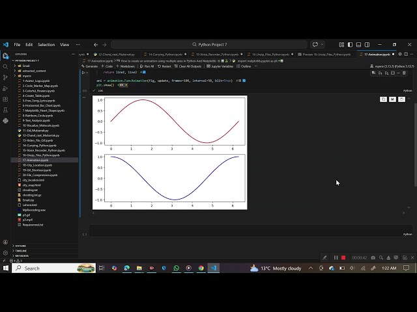Click the Generate button
Viewport: 417px width, 312px height.
pyautogui.click(x=90, y=66)
